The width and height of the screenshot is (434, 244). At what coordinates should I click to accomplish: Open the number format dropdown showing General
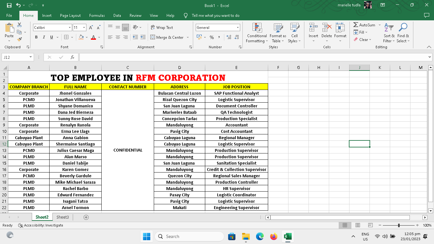pos(237,28)
